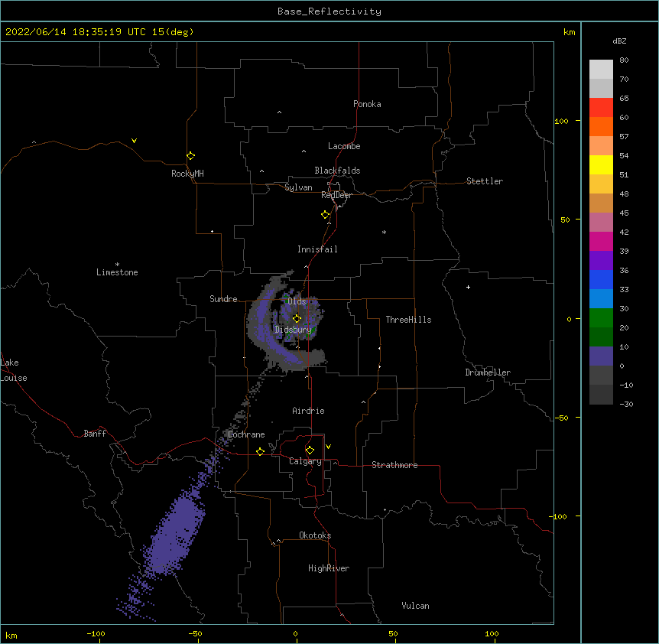This screenshot has width=659, height=644.
Task: Select the light blue 33-30 dBZ legend swatch
Action: tap(601, 299)
